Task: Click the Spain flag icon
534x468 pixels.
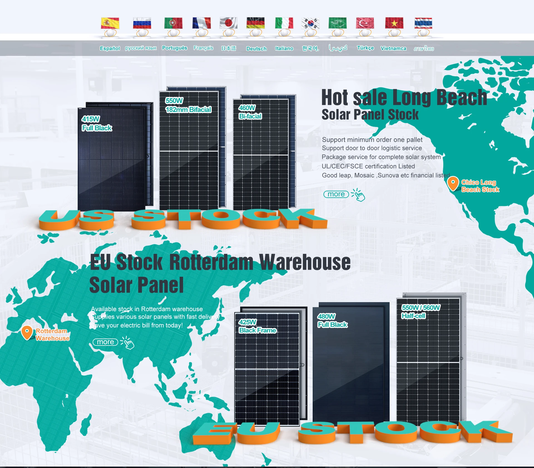Action: point(110,24)
